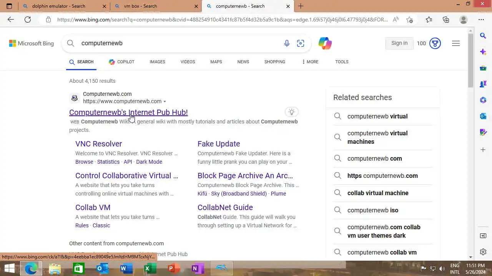Image resolution: width=492 pixels, height=276 pixels.
Task: Open the sidebar Copilot sparkle icon
Action: point(483,52)
